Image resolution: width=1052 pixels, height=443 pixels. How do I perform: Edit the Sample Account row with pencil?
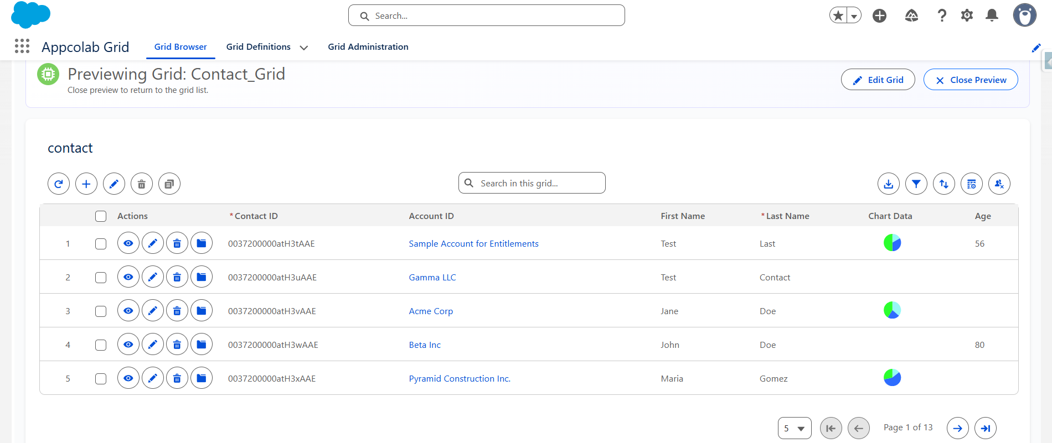(x=153, y=243)
